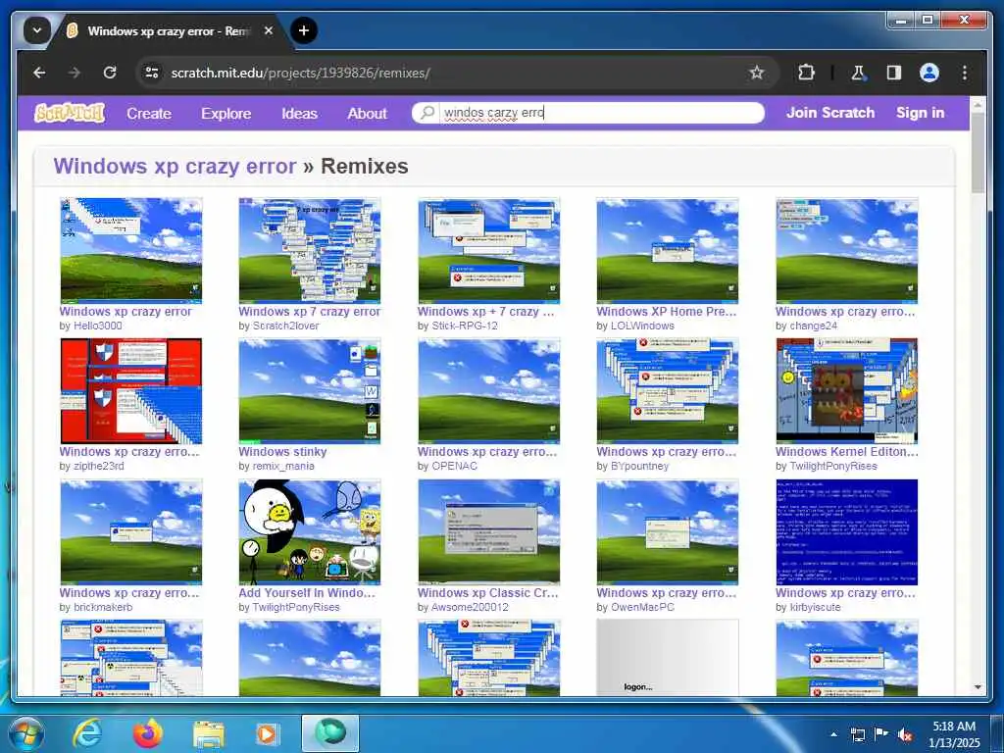Click Sign in
The image size is (1004, 753).
tap(920, 113)
